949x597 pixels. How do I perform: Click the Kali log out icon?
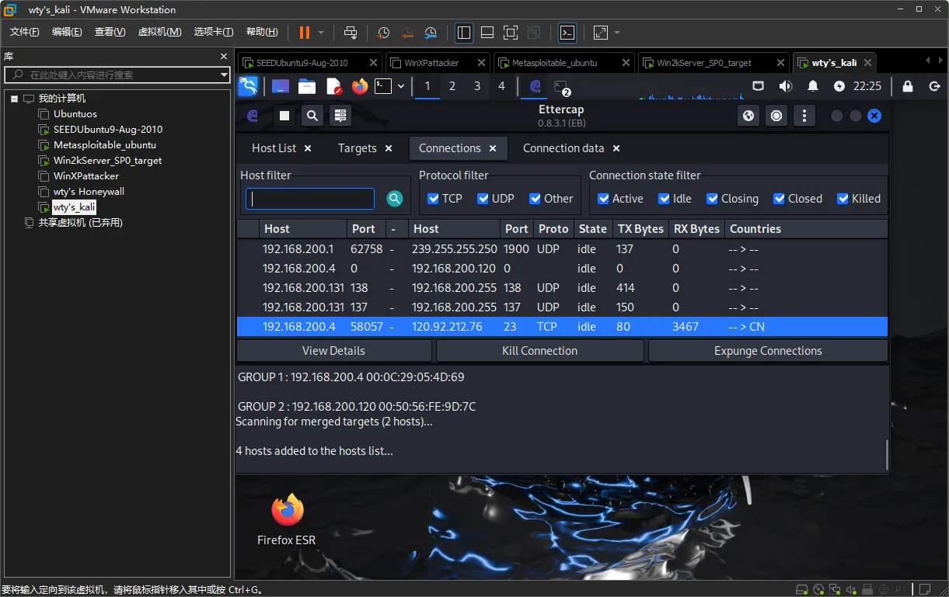tap(933, 86)
